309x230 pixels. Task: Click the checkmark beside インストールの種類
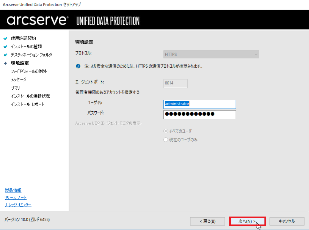[6, 46]
